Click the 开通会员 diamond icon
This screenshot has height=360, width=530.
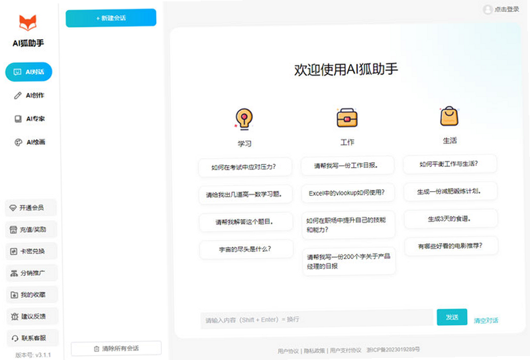pyautogui.click(x=13, y=208)
